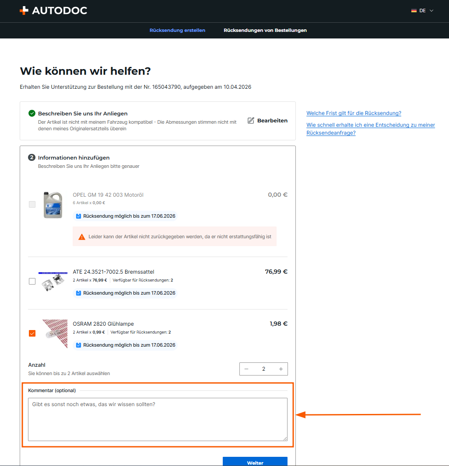Click into the Kommentar text area
Image resolution: width=449 pixels, height=466 pixels.
tap(158, 419)
